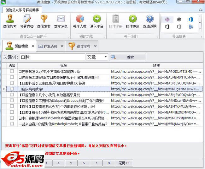The width and height of the screenshot is (205, 169).
Task: Click the WeChat app icon in title bar
Action: (x=3, y=2)
